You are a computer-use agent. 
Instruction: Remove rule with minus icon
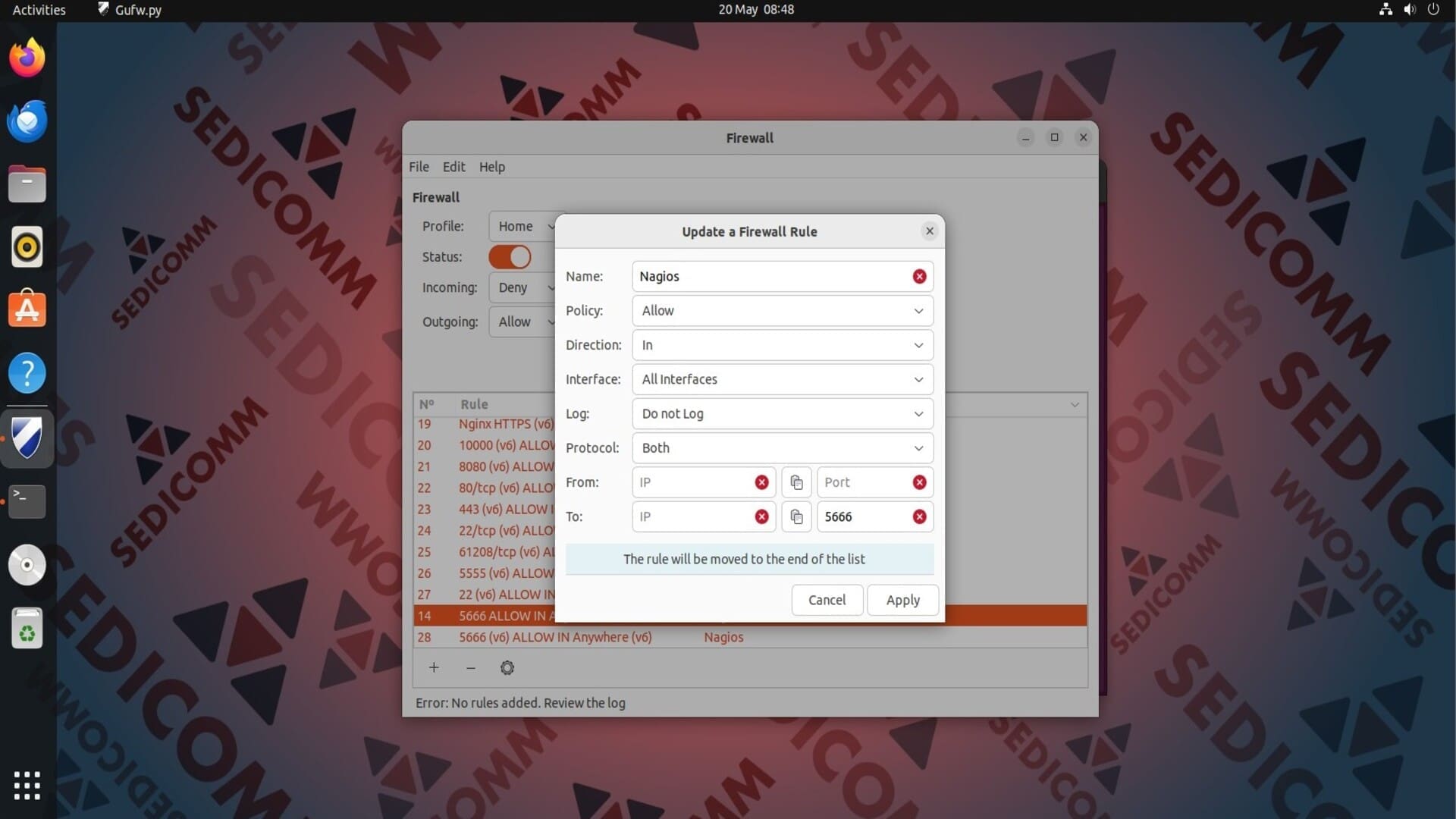pyautogui.click(x=470, y=667)
